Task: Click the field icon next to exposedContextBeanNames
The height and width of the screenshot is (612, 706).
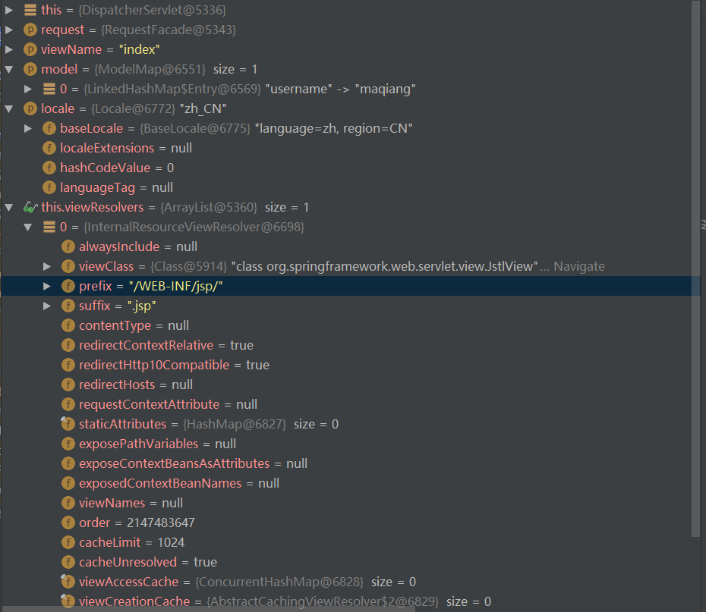Action: [68, 483]
